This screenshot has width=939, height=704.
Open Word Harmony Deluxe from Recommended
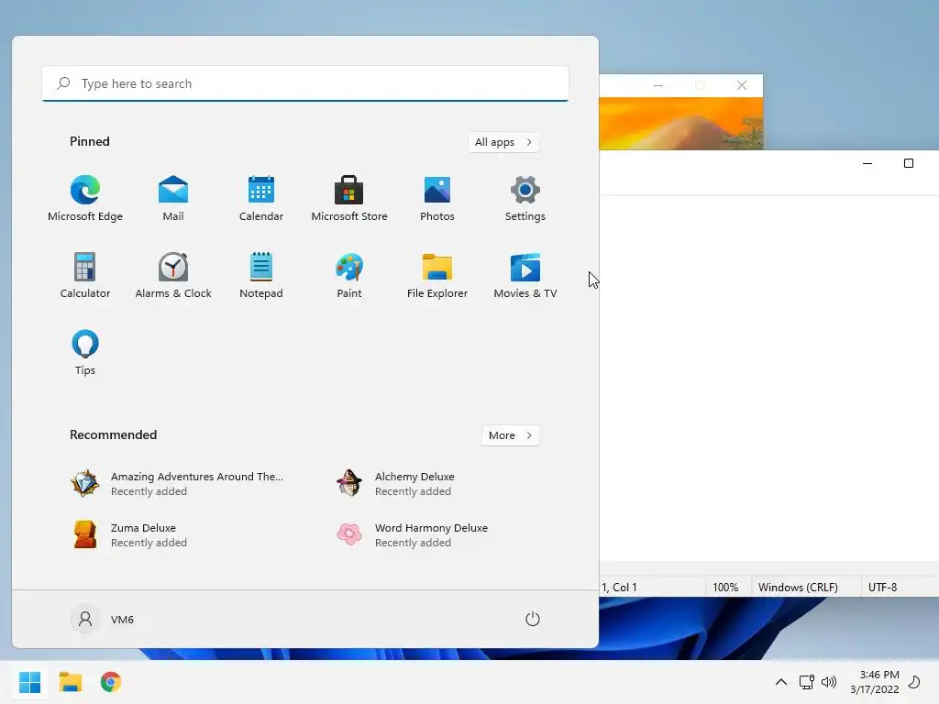point(413,534)
